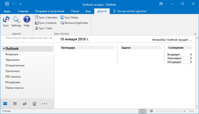This screenshot has height=114, width=199.
Task: Open RSS-каналы folder
Action: click(x=13, y=77)
